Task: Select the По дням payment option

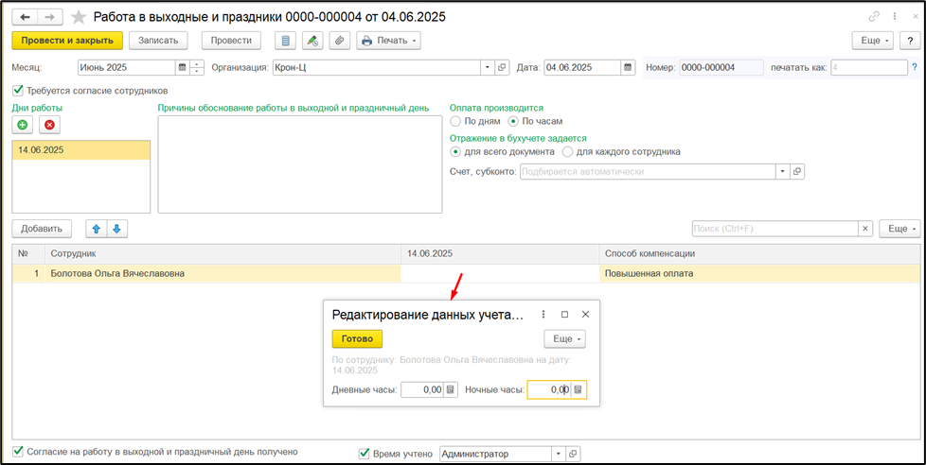Action: [x=456, y=122]
